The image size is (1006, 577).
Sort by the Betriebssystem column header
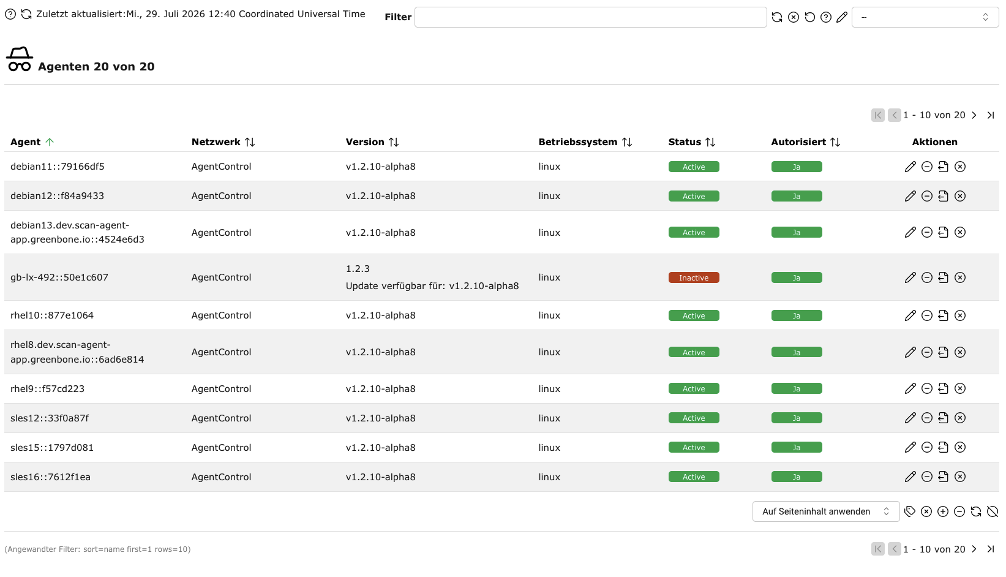[585, 142]
